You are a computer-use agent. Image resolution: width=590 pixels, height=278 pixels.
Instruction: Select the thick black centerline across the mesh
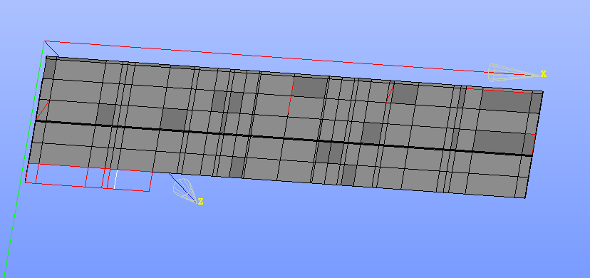click(x=284, y=138)
